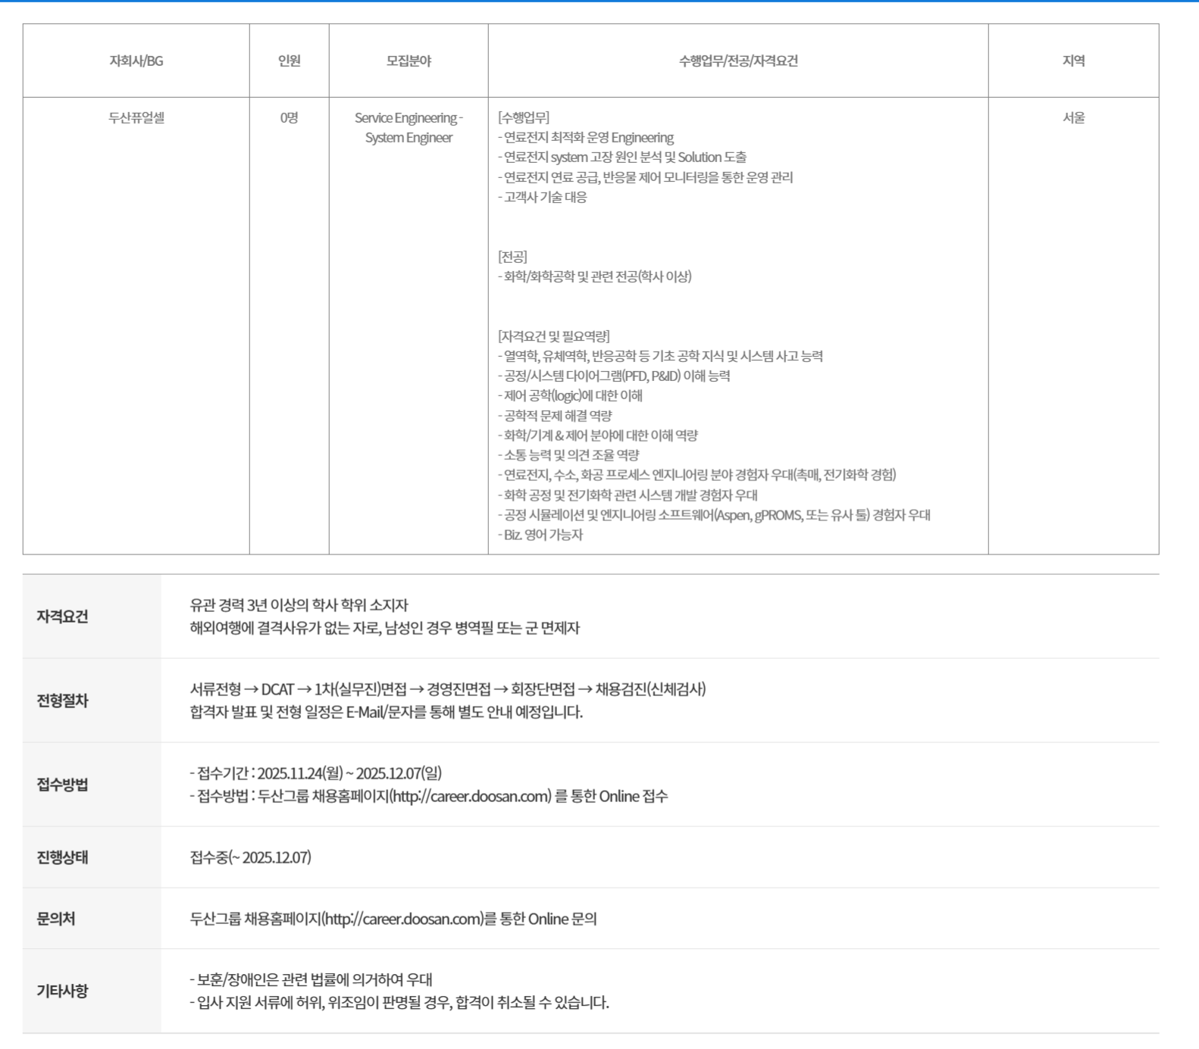Image resolution: width=1199 pixels, height=1049 pixels.
Task: Click the 수행업무/전공/자격요건 column header
Action: (737, 61)
